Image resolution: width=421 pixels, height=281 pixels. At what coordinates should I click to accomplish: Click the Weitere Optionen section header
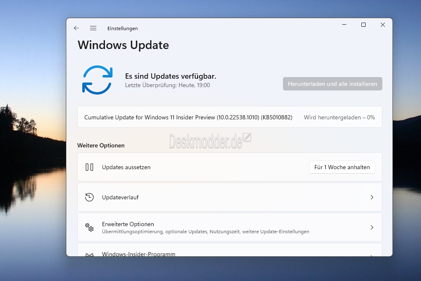(x=101, y=145)
